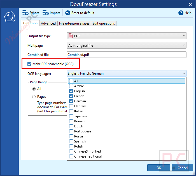Open Help via question mark icon
The image size is (196, 176).
(x=181, y=13)
